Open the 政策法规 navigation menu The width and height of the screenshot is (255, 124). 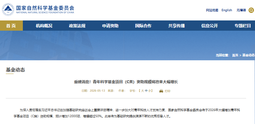[x=77, y=26]
